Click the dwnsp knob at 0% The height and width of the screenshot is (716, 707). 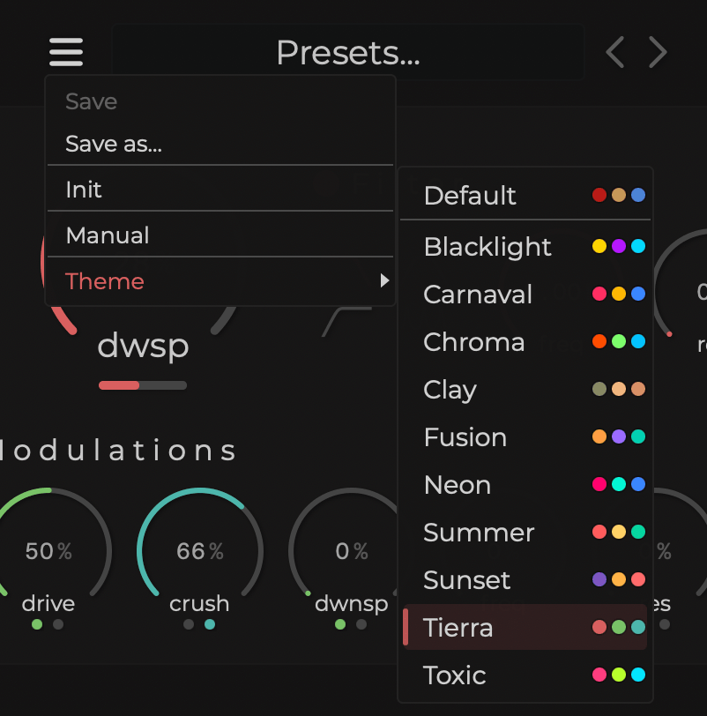pyautogui.click(x=351, y=550)
